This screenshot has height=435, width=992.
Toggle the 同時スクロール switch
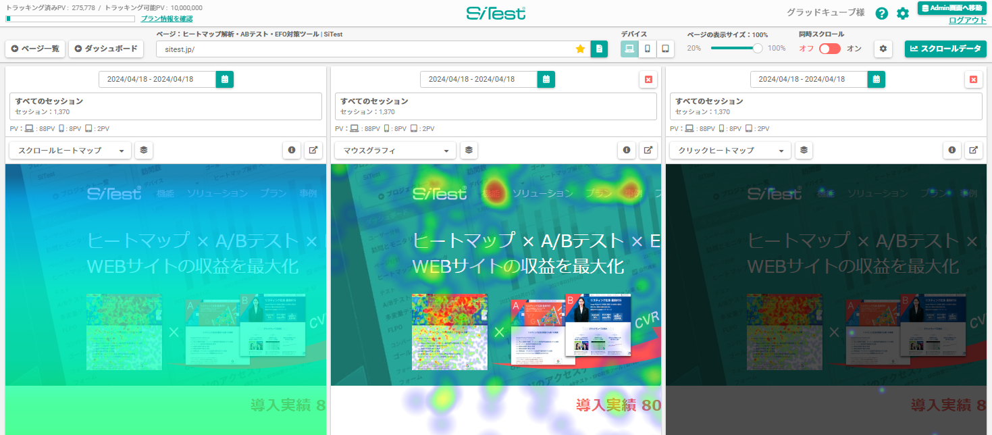[830, 49]
